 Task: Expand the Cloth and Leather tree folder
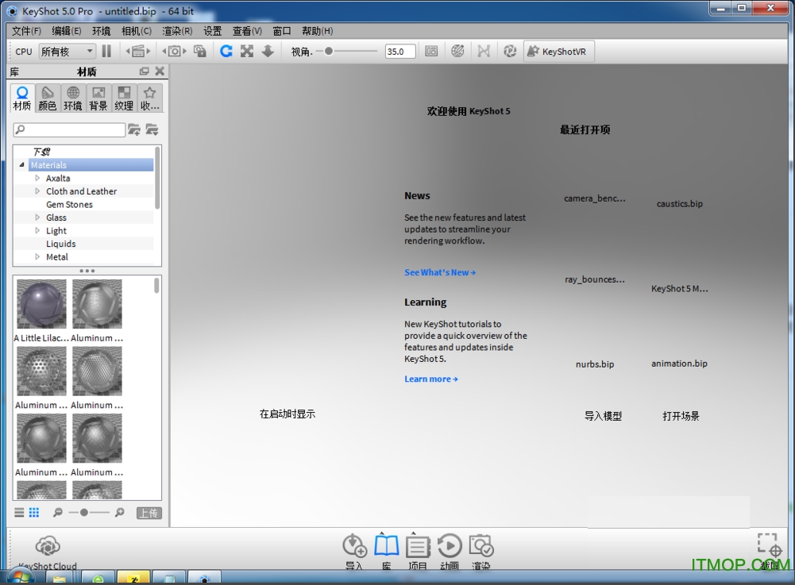pyautogui.click(x=37, y=191)
